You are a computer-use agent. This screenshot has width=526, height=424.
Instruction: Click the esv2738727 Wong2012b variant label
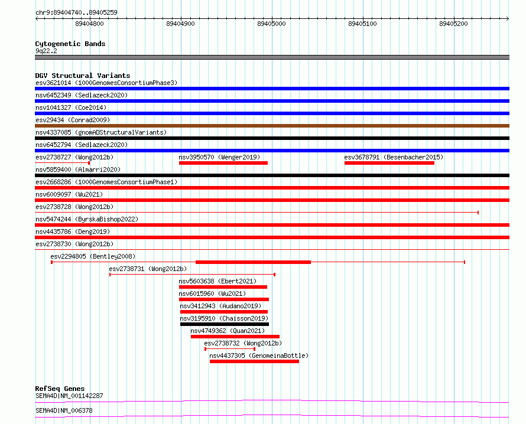74,157
